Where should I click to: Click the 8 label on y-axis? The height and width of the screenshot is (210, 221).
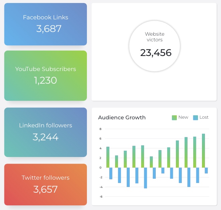click(100, 129)
